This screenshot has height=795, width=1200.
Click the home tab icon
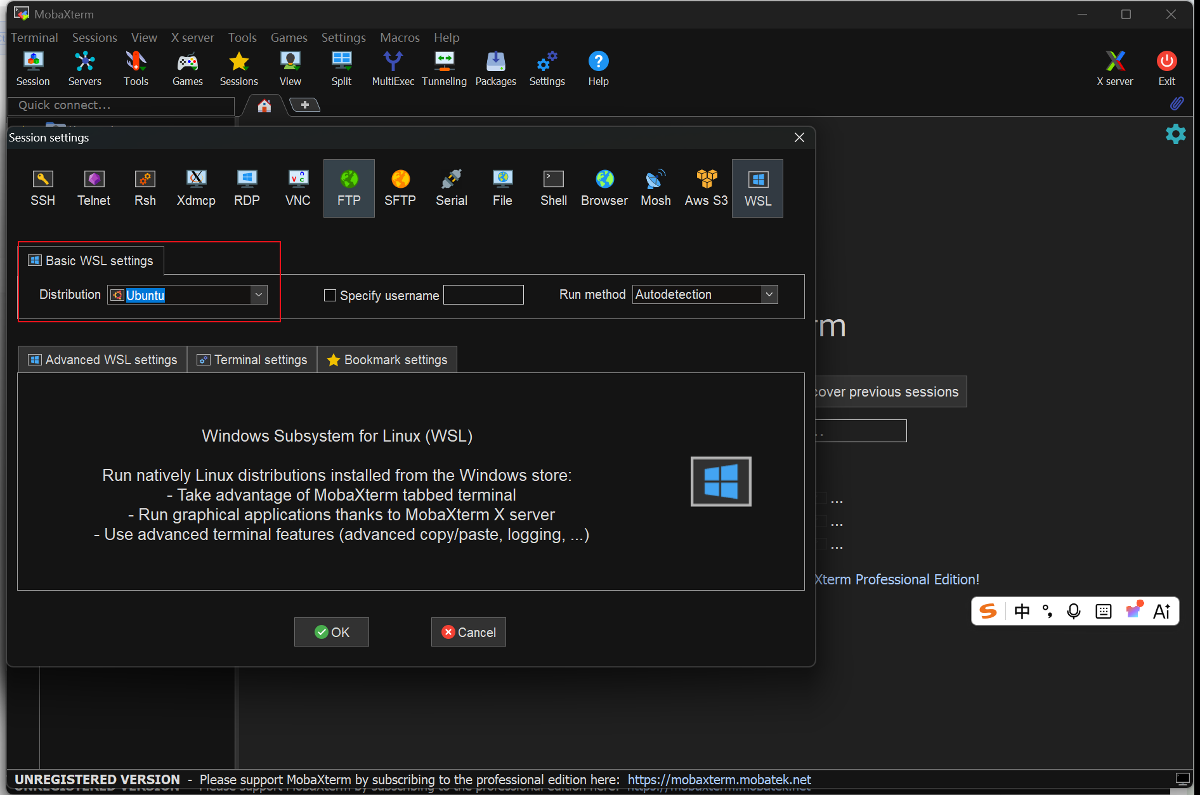[x=264, y=105]
